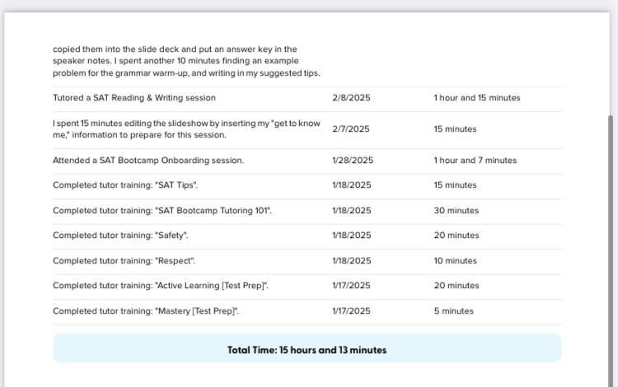618x387 pixels.
Task: Click the 2/8/2025 date cell
Action: (351, 98)
